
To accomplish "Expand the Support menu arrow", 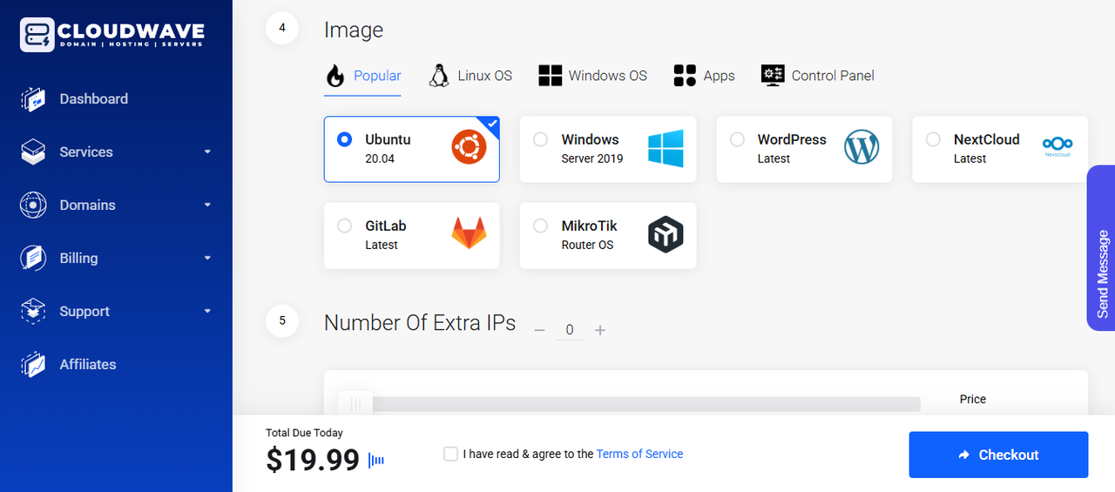I will click(207, 311).
